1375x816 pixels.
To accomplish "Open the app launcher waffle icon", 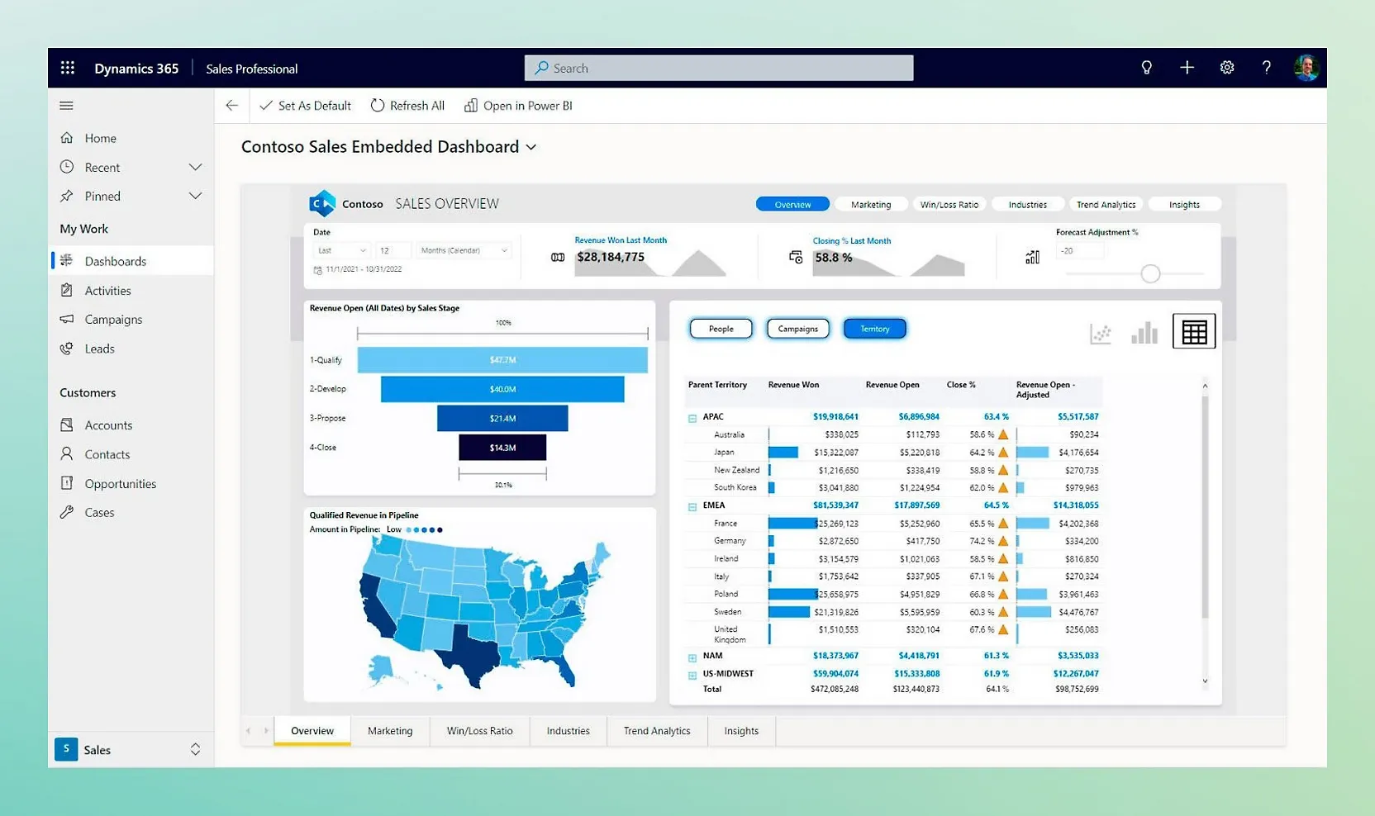I will 68,68.
